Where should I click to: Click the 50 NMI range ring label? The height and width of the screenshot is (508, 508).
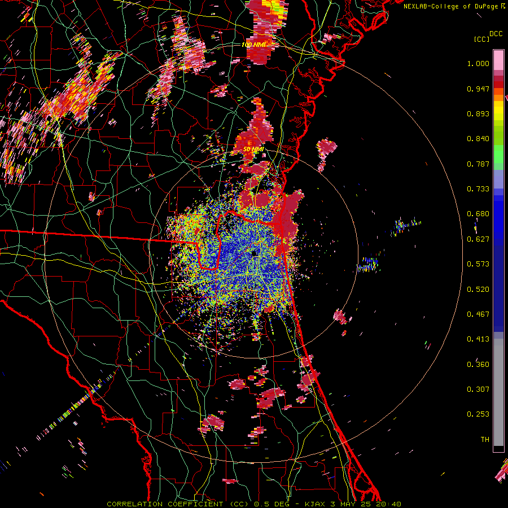(x=253, y=150)
